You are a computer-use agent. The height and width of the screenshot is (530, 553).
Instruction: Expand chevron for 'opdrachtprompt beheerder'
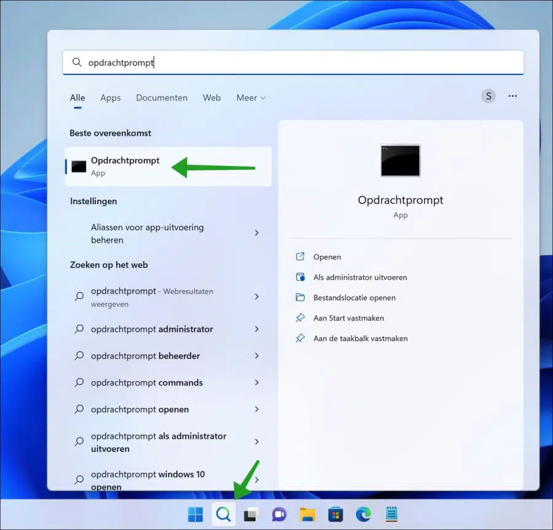pyautogui.click(x=257, y=355)
